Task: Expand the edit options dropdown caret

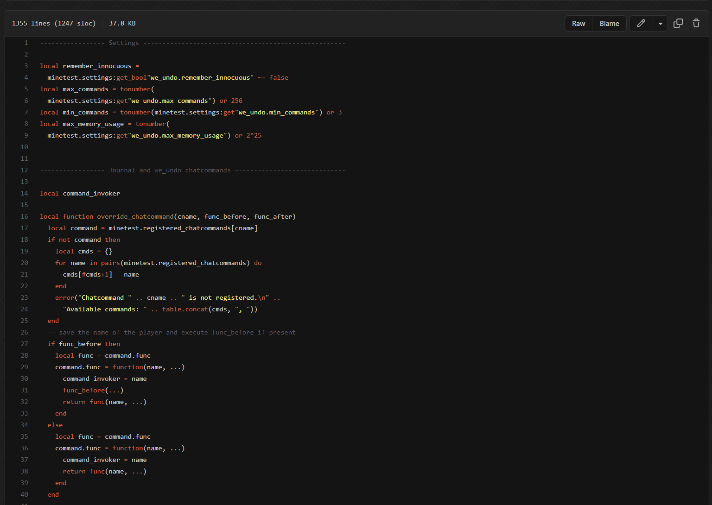Action: 660,24
